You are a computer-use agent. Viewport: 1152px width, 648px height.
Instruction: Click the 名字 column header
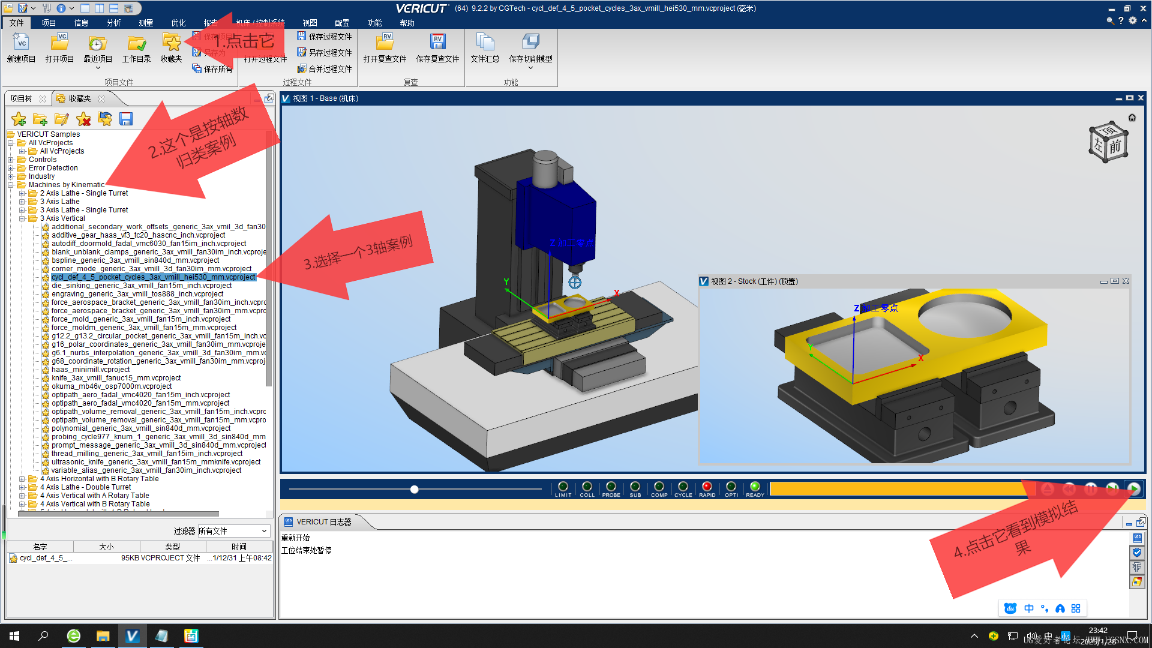point(40,547)
